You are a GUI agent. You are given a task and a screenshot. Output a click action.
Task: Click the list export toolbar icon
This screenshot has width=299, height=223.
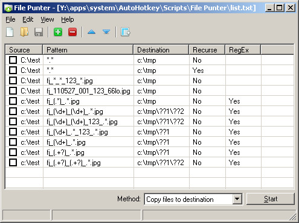(x=126, y=32)
